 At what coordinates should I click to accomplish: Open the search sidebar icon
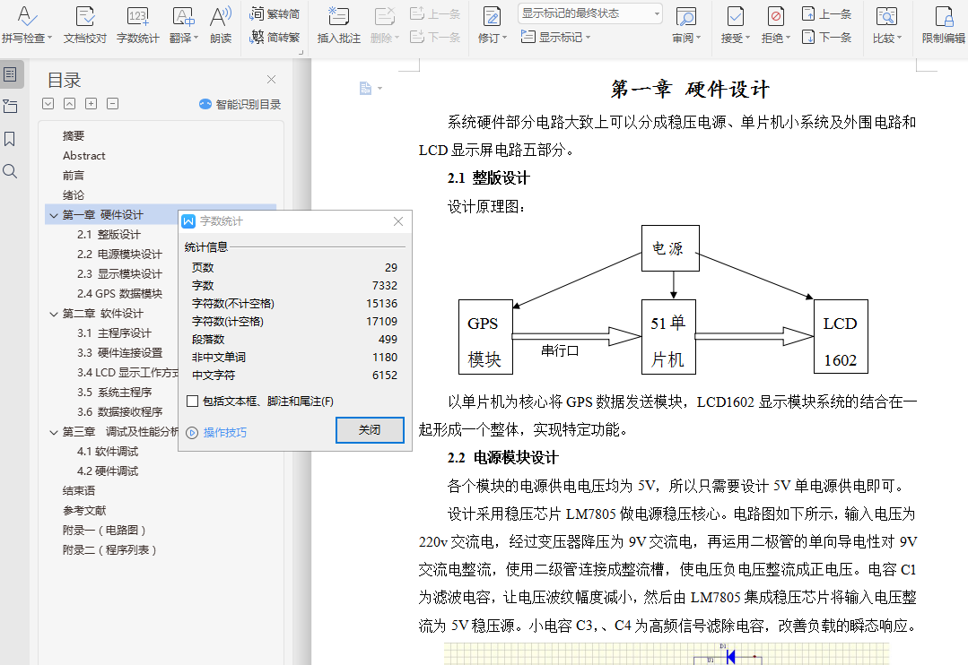(10, 171)
